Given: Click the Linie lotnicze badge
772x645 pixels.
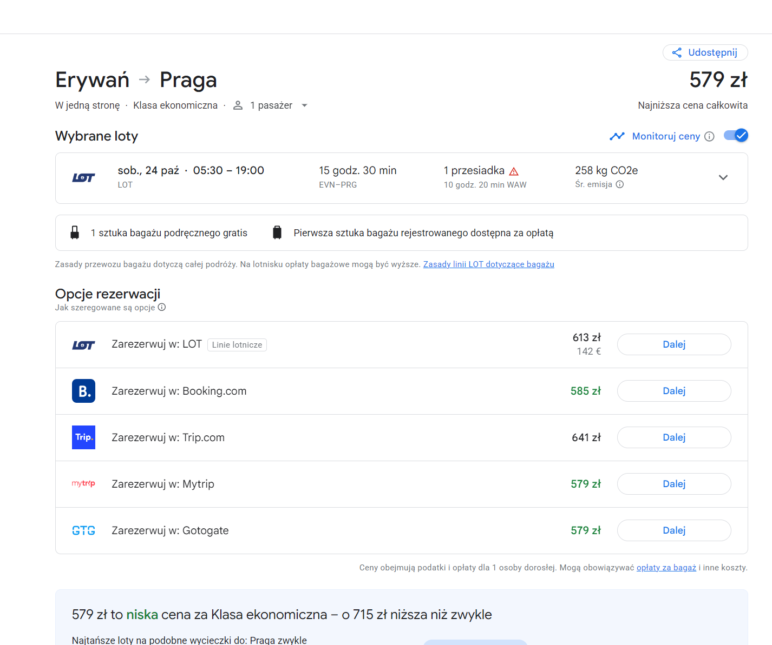Looking at the screenshot, I should pyautogui.click(x=237, y=345).
